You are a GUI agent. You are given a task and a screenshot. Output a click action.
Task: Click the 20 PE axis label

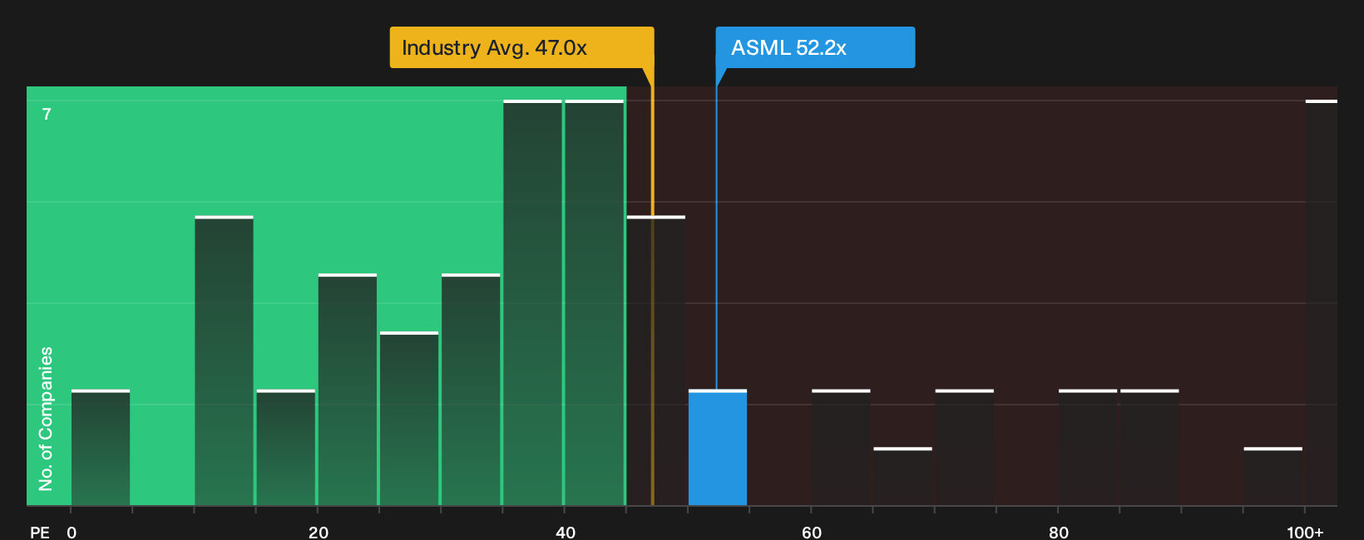tap(319, 532)
